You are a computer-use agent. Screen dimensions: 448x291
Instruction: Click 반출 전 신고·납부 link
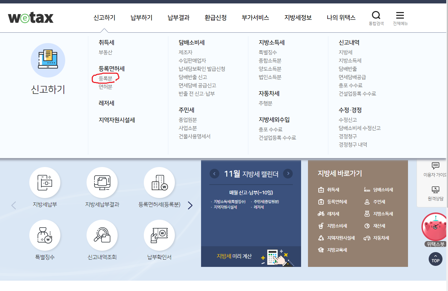tap(197, 94)
